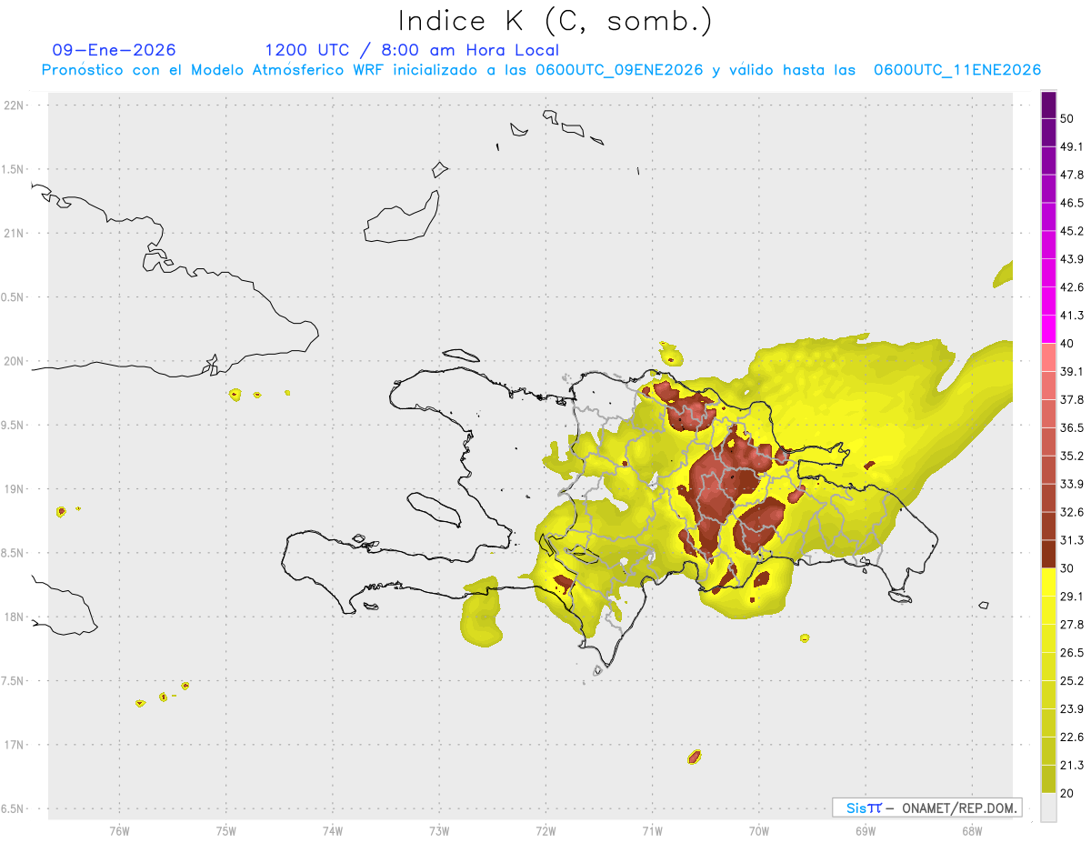Viewport: 1091px width, 843px height.
Task: Pick the bright yellow swatch between 29.1 and 30
Action: click(1048, 582)
